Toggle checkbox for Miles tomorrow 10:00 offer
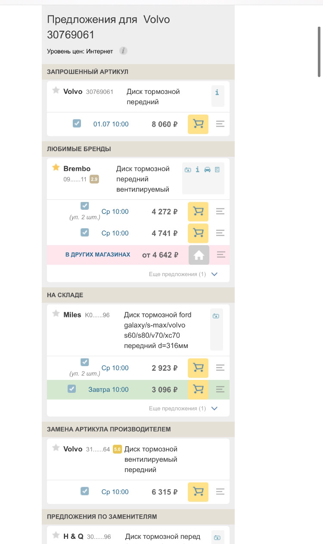 click(x=72, y=389)
